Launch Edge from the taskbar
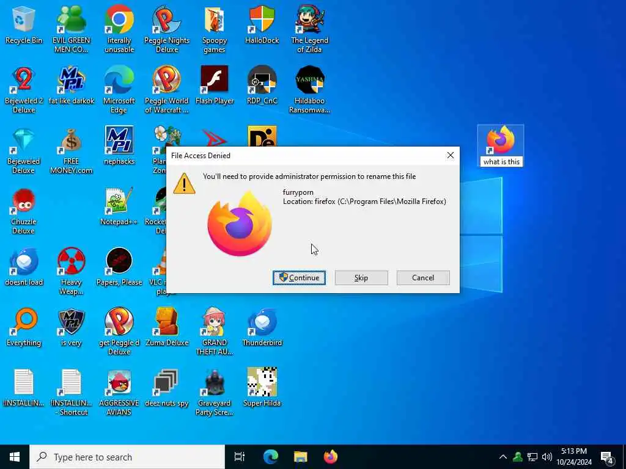 [270, 457]
